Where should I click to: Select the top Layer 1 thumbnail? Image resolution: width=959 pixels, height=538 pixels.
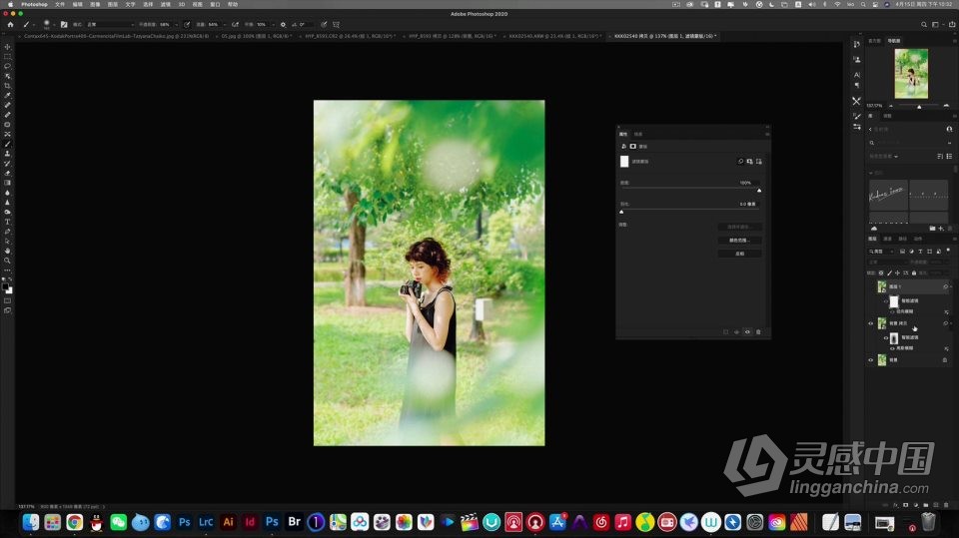[x=882, y=286]
